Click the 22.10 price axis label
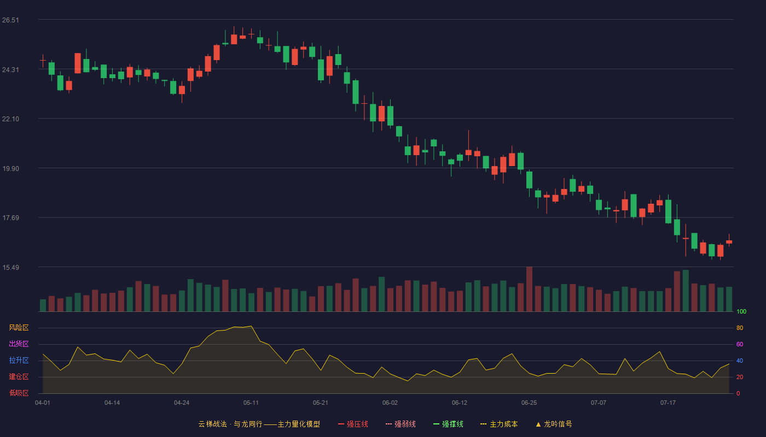 pyautogui.click(x=10, y=119)
